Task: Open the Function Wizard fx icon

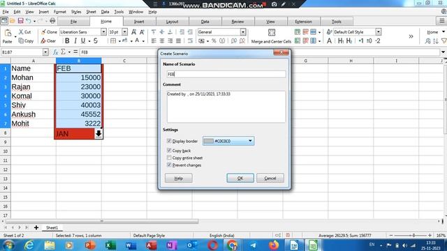Action: 56,52
